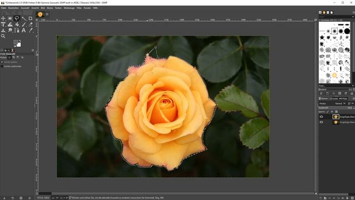Image resolution: width=355 pixels, height=200 pixels.
Task: Select the Clone stamp tool
Action: [3, 30]
